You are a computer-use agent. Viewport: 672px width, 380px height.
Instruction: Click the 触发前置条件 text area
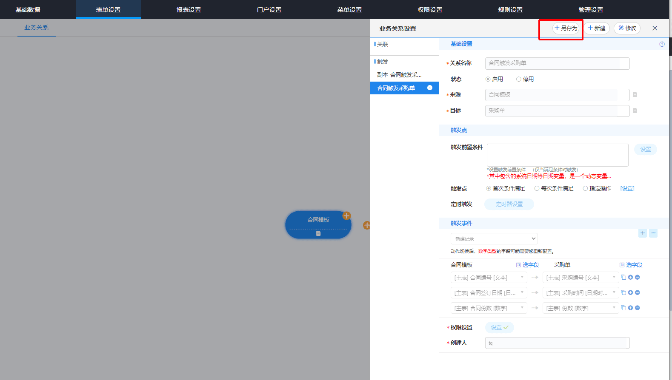558,155
